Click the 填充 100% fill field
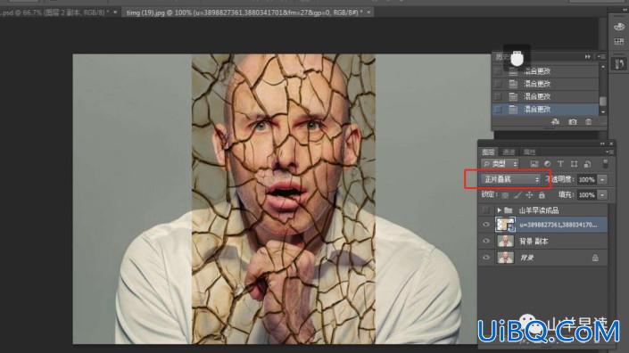The width and height of the screenshot is (629, 353). point(586,195)
